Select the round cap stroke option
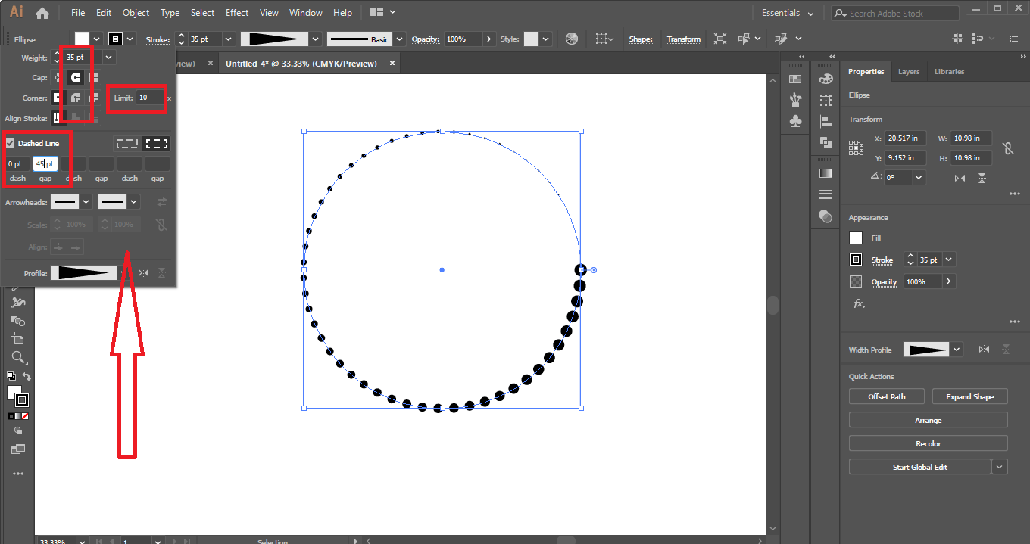 coord(76,77)
